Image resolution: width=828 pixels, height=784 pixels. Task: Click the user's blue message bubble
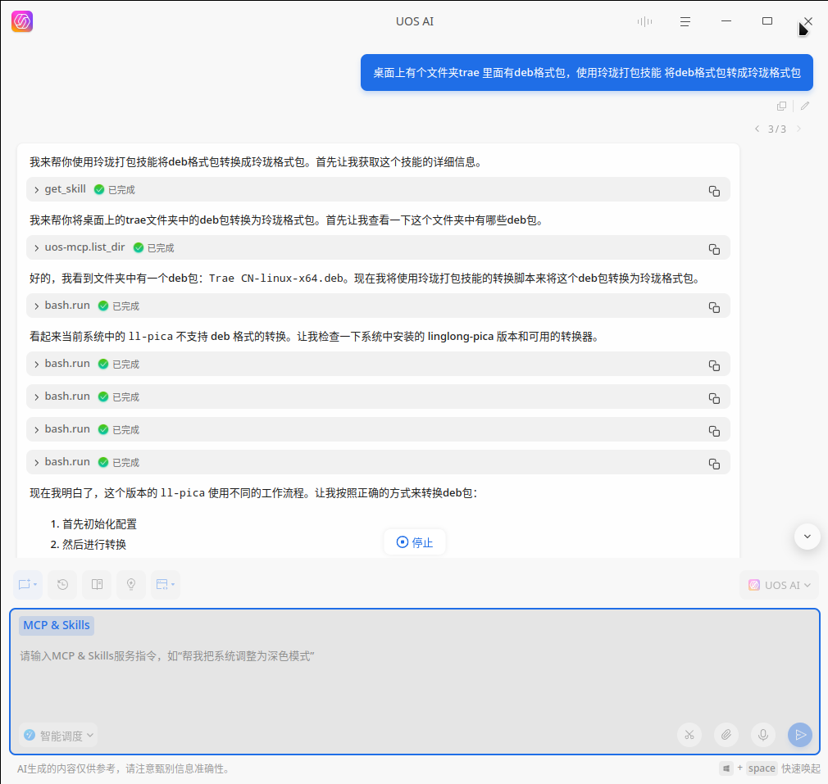pyautogui.click(x=587, y=73)
